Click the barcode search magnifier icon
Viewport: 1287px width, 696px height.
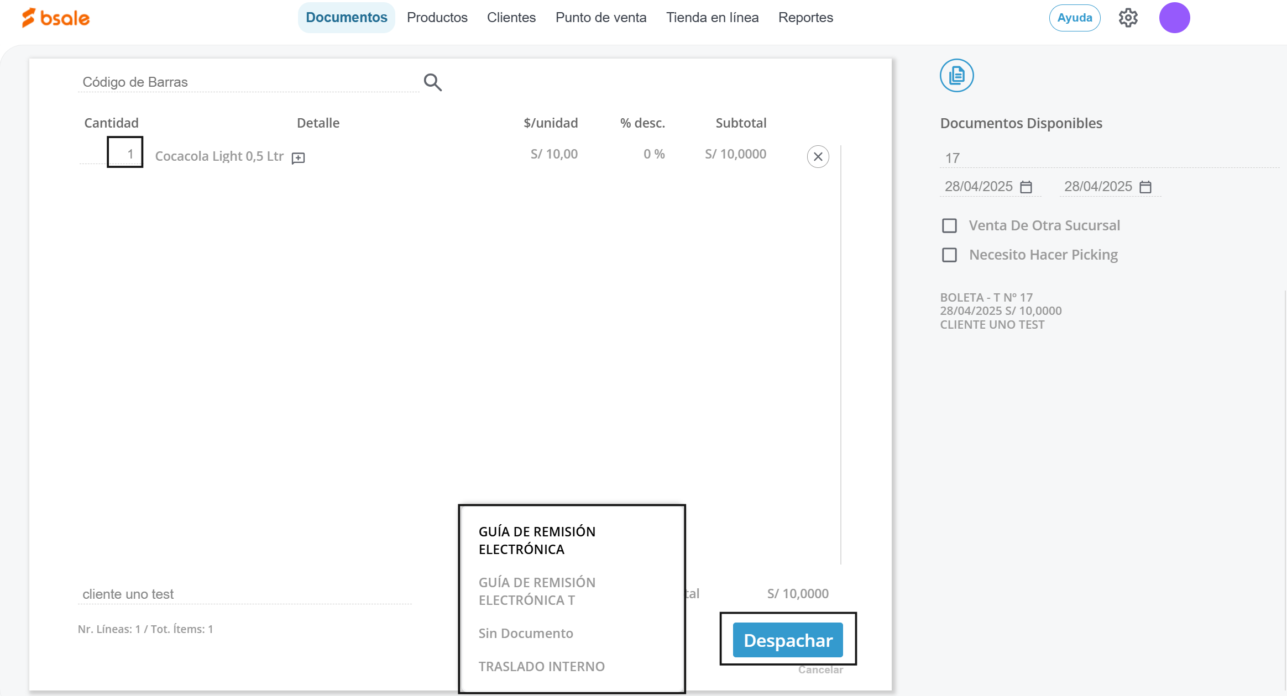432,82
